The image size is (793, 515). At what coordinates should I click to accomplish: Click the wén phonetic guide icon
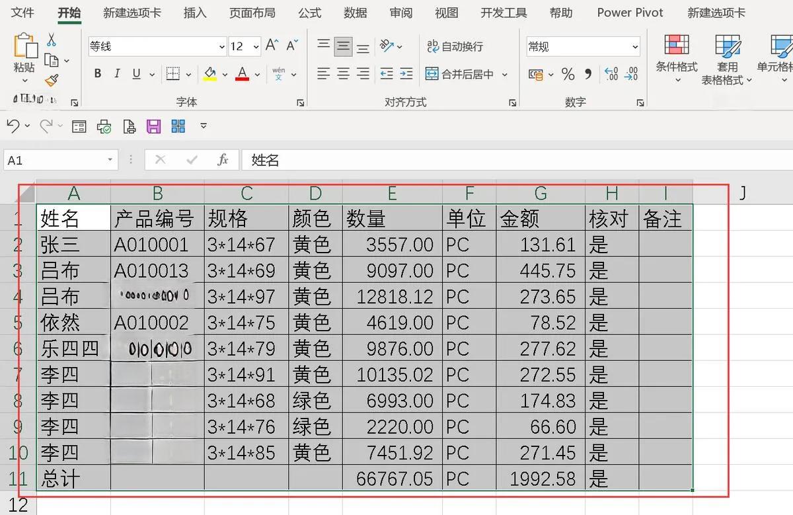click(278, 73)
